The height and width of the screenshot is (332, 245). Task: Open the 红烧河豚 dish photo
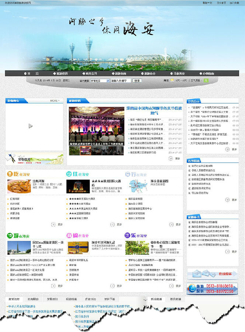coord(19,186)
